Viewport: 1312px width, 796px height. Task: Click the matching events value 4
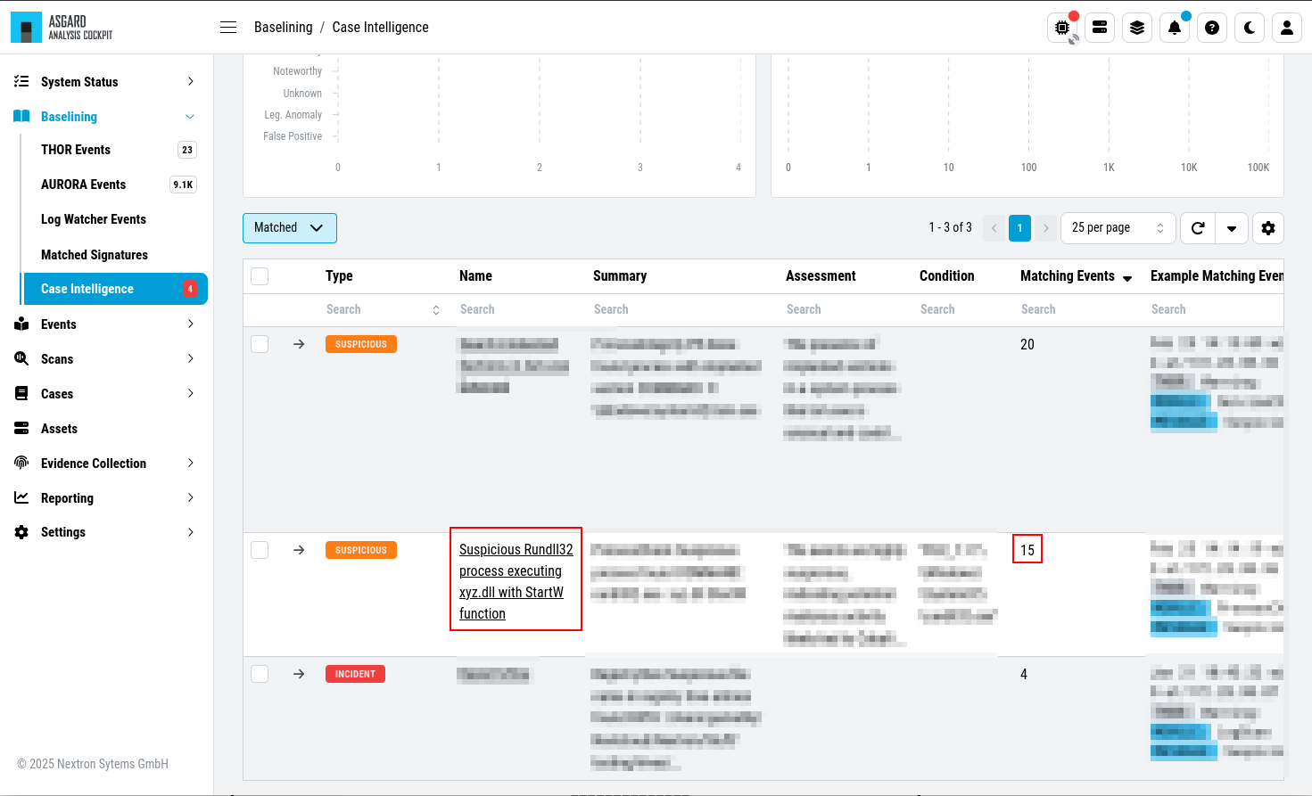pyautogui.click(x=1024, y=674)
